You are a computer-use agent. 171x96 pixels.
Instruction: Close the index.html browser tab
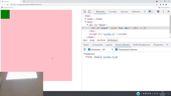pos(21,2)
